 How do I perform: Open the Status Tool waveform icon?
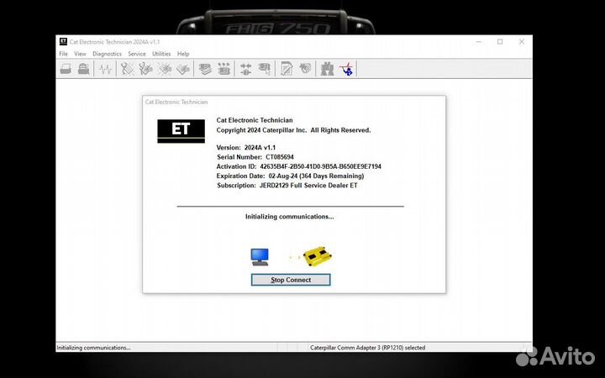point(105,69)
